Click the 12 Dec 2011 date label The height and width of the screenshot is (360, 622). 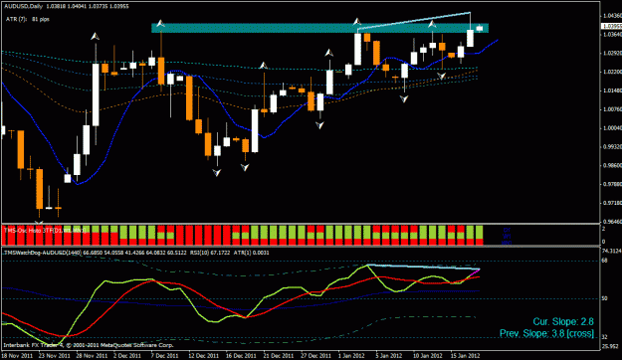click(x=203, y=355)
